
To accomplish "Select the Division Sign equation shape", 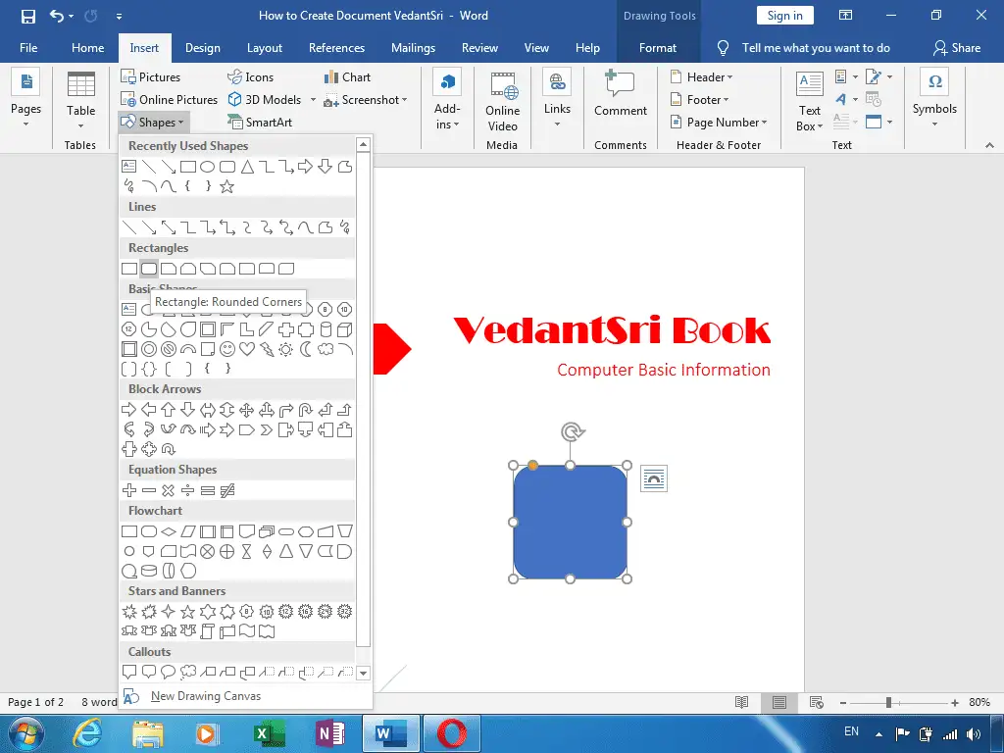I will [x=187, y=490].
